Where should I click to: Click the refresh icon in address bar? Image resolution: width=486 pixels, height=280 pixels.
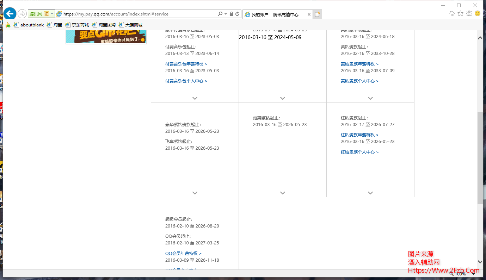tap(237, 14)
